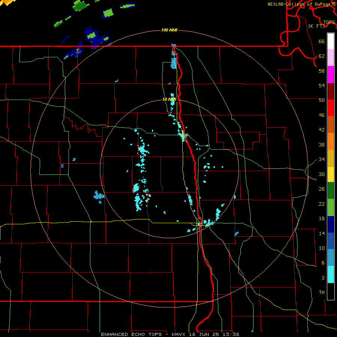Click the 34 legend value
Viewport: 337px width, 337px height.
pos(322,160)
